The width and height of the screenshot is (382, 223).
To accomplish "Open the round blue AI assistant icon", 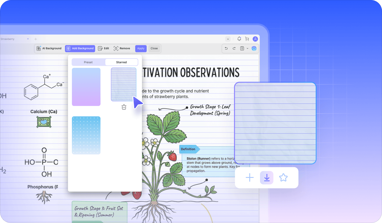I will click(x=254, y=49).
